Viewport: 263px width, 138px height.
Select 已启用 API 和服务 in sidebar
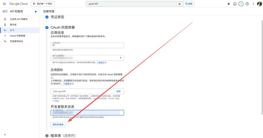point(18,19)
